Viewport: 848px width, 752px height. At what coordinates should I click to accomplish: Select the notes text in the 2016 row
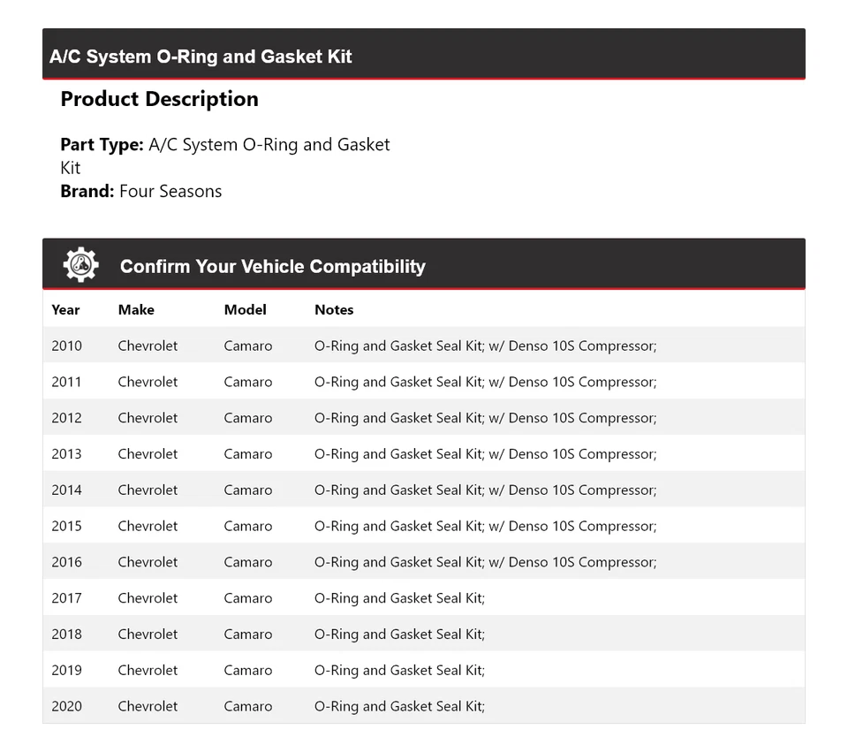click(x=485, y=562)
